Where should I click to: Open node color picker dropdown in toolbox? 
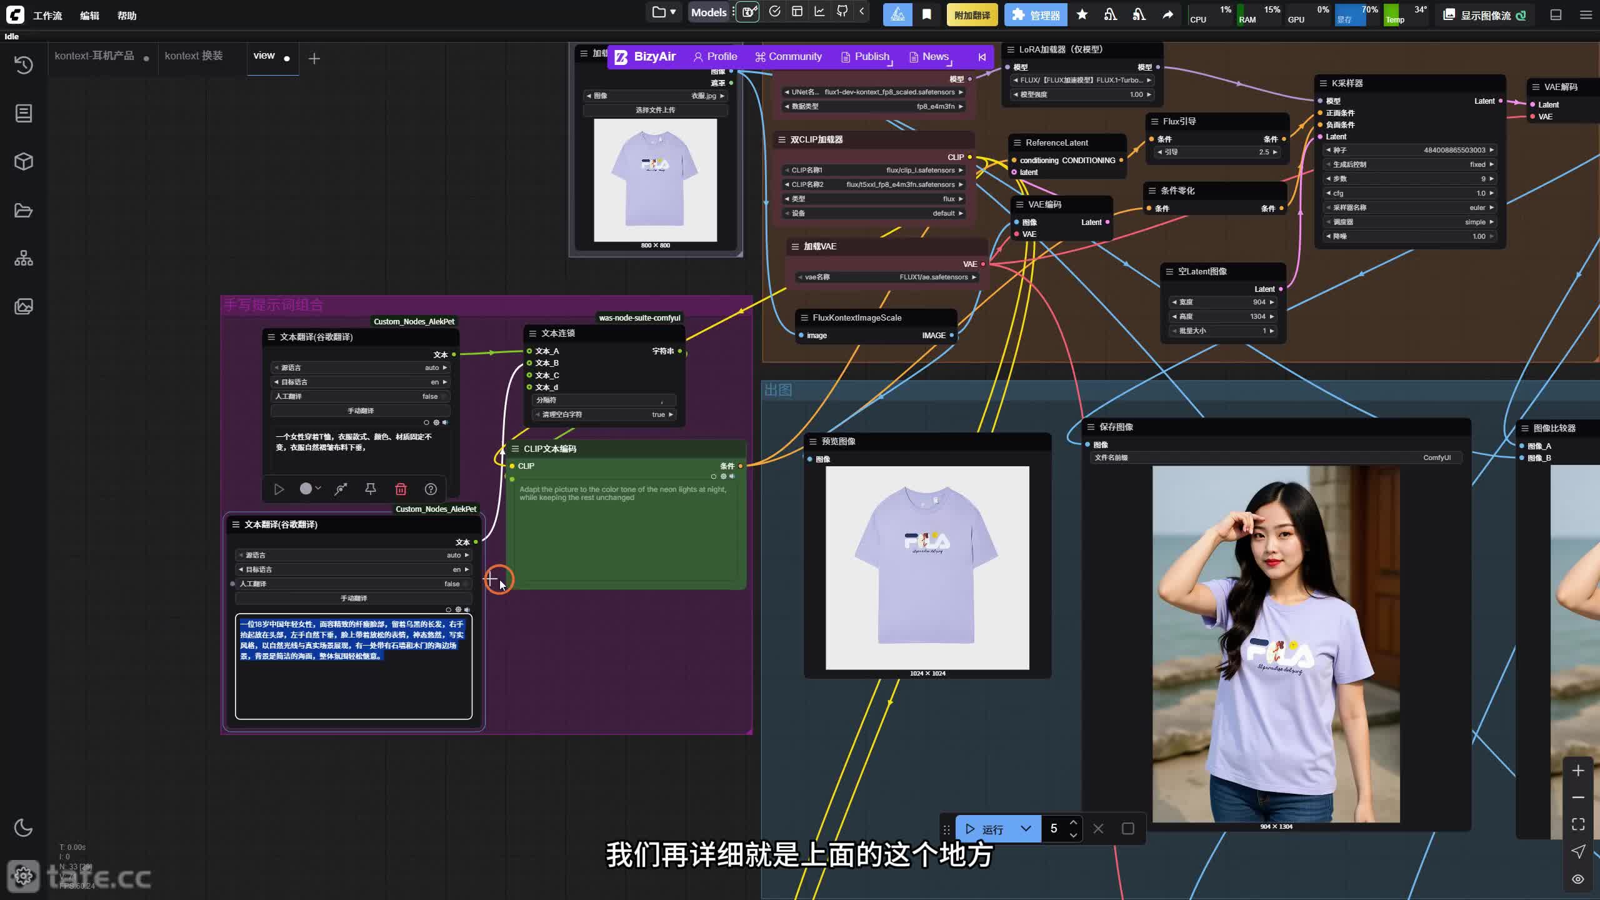pyautogui.click(x=310, y=489)
